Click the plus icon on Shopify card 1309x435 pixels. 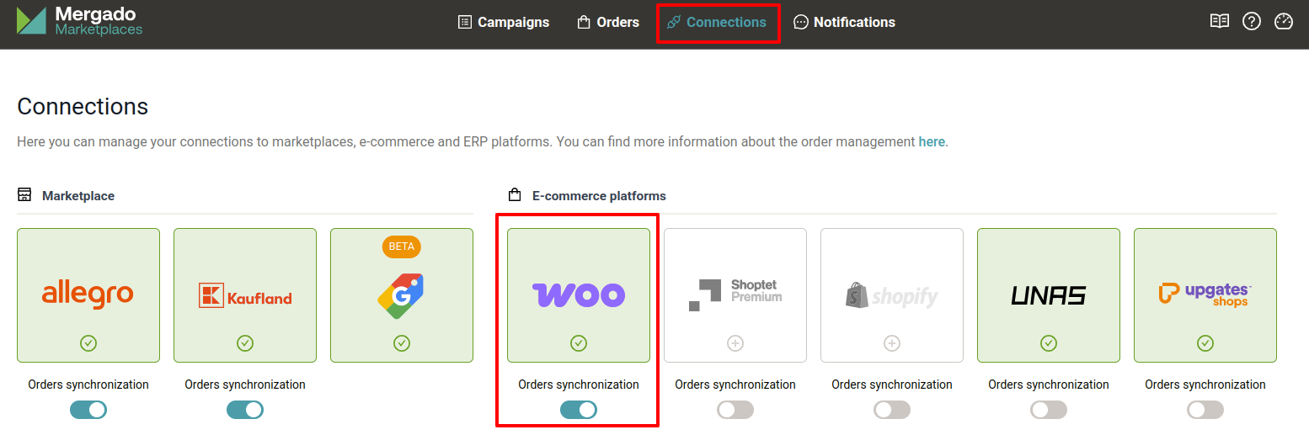tap(892, 343)
